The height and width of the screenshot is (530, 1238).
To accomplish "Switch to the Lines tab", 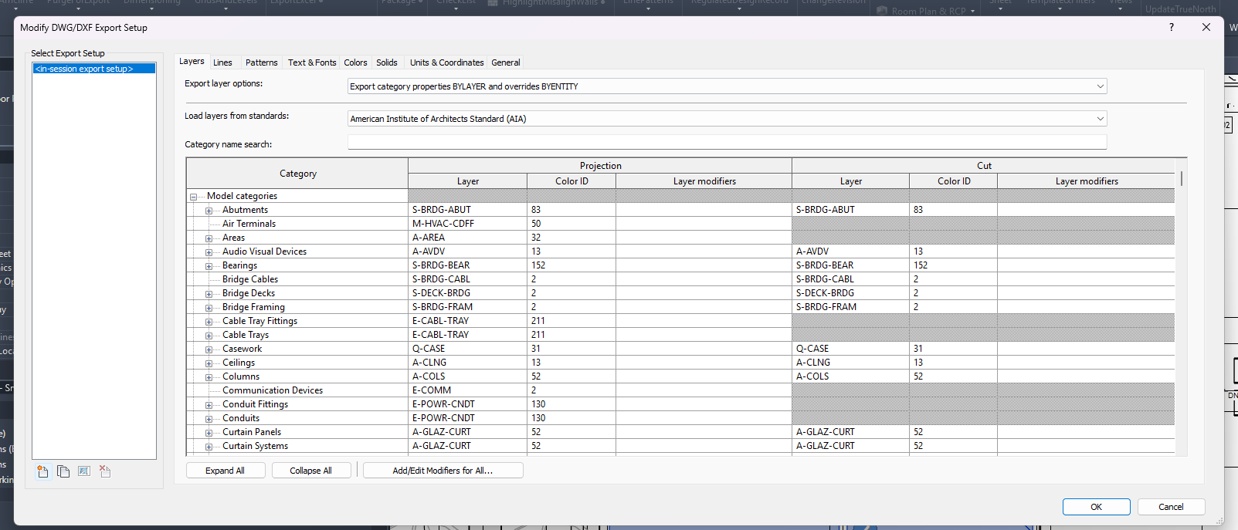I will (x=222, y=62).
